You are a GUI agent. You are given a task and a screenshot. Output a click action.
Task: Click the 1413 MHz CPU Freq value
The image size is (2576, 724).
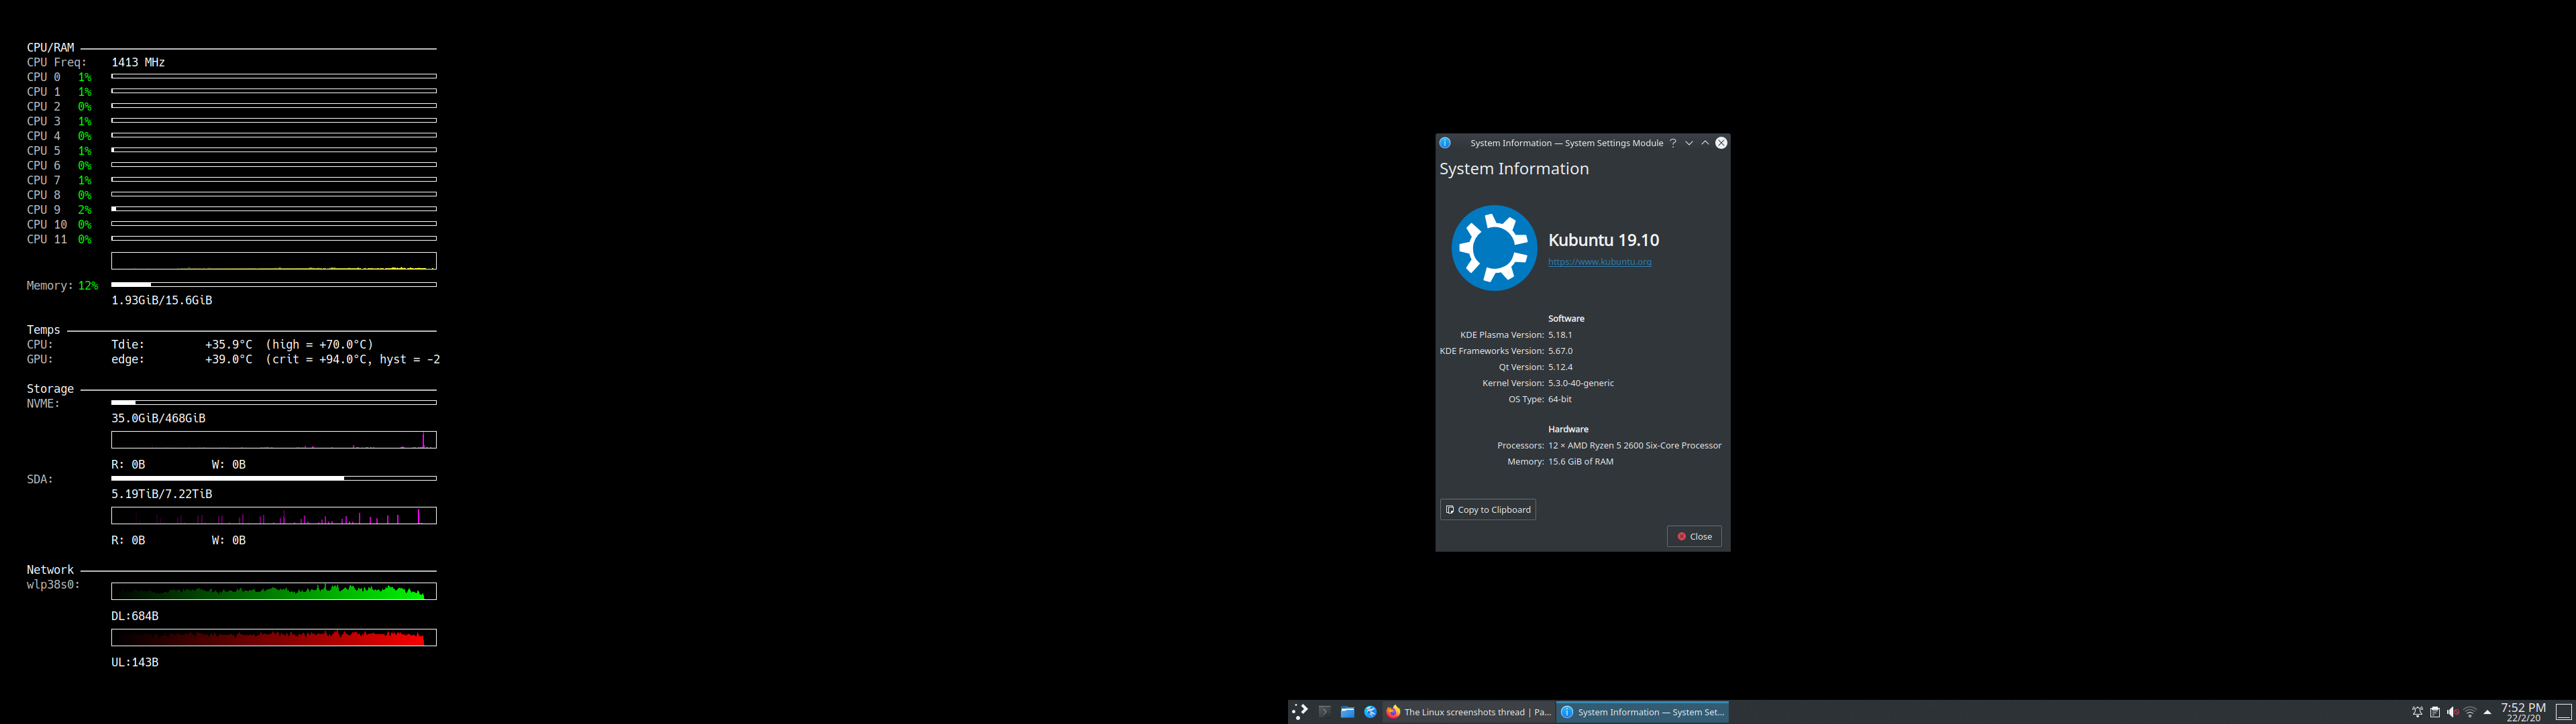tap(138, 62)
